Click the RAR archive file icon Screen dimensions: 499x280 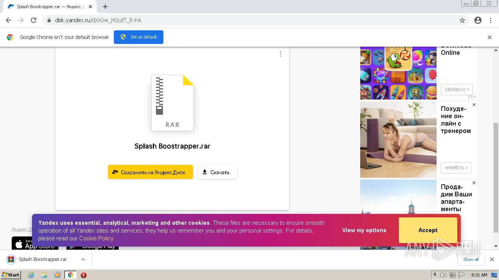pos(172,103)
